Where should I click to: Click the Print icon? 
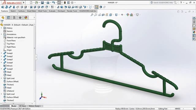click(x=48, y=2)
